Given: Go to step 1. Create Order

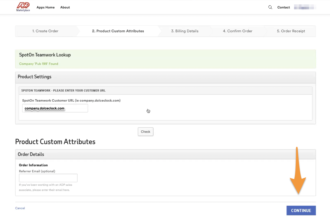Looking at the screenshot, I should coord(45,31).
